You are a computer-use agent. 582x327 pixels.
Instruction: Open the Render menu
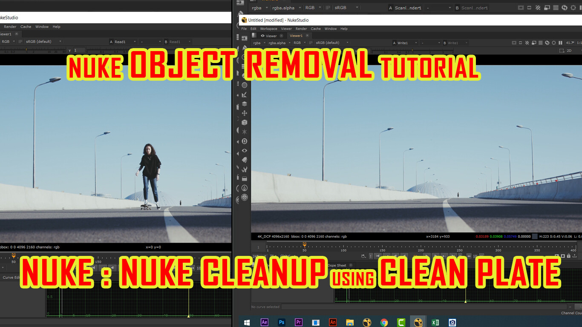tap(301, 29)
